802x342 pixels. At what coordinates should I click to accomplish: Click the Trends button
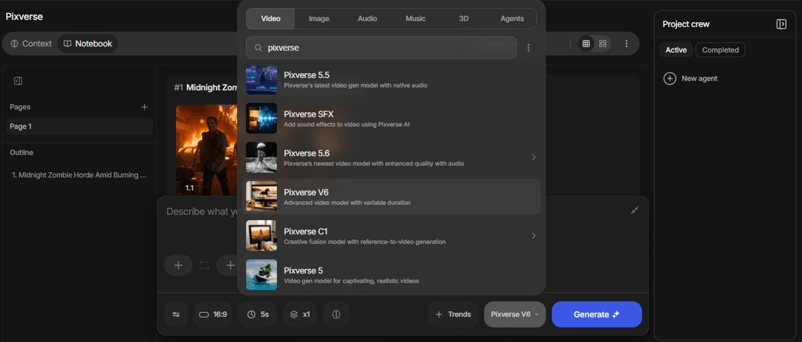(453, 315)
